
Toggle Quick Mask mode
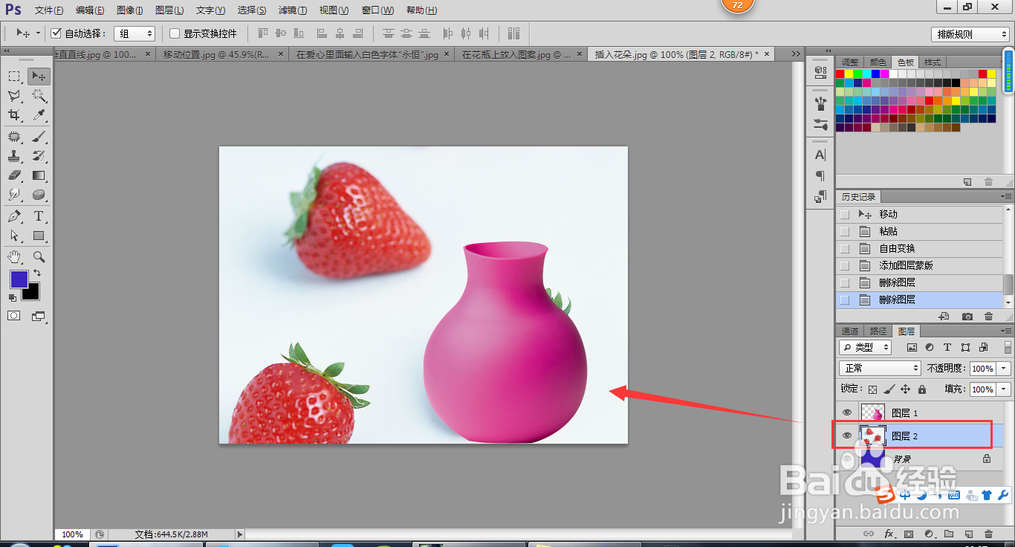click(14, 316)
